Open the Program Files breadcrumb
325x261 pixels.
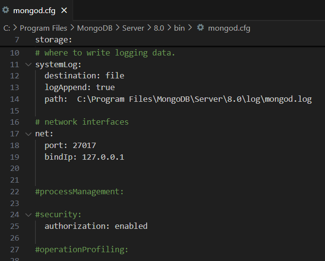click(43, 28)
